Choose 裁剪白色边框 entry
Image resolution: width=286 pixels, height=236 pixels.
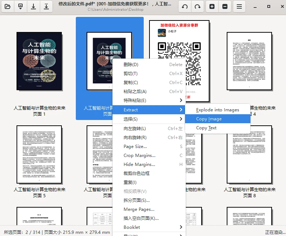tap(149, 173)
